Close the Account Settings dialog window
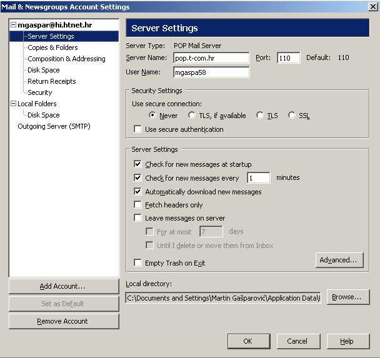The image size is (380, 358). [x=372, y=7]
